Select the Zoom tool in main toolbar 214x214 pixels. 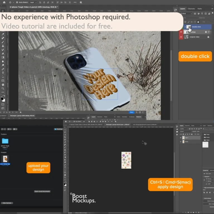(x=3, y=88)
